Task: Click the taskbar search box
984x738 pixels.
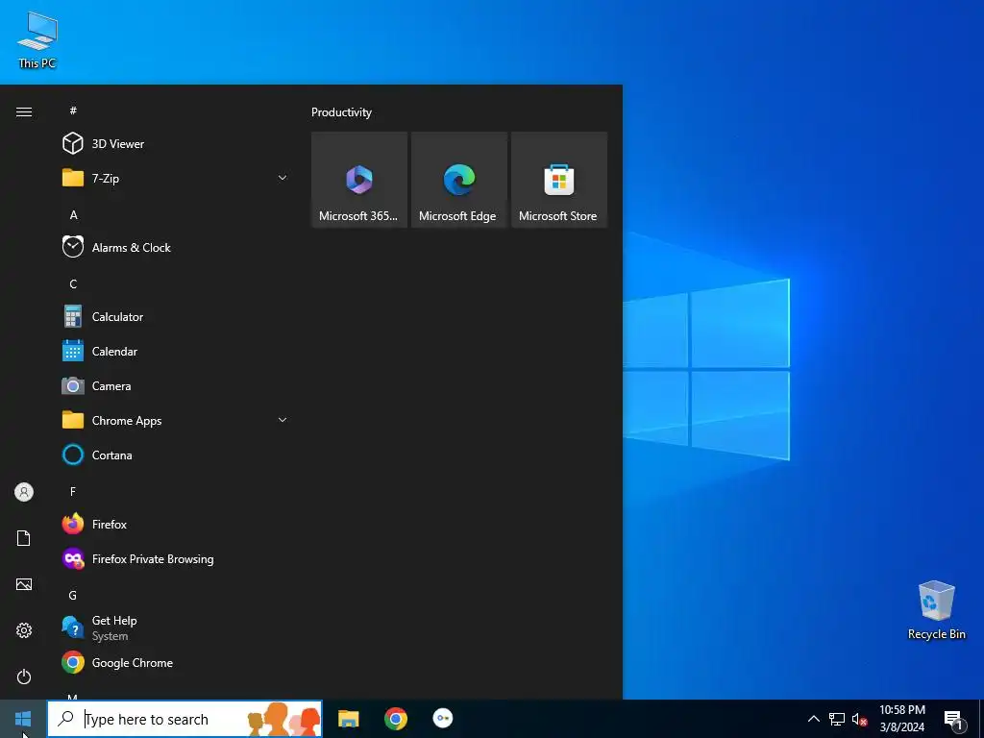Action: click(184, 719)
